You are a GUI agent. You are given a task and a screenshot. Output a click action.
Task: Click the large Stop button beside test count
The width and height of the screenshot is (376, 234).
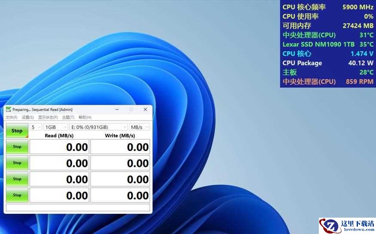17,131
